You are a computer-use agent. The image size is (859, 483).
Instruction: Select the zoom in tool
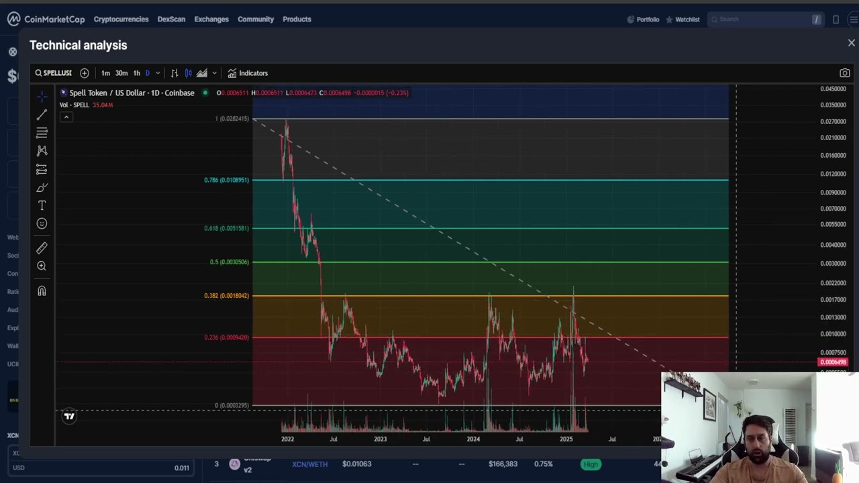42,266
